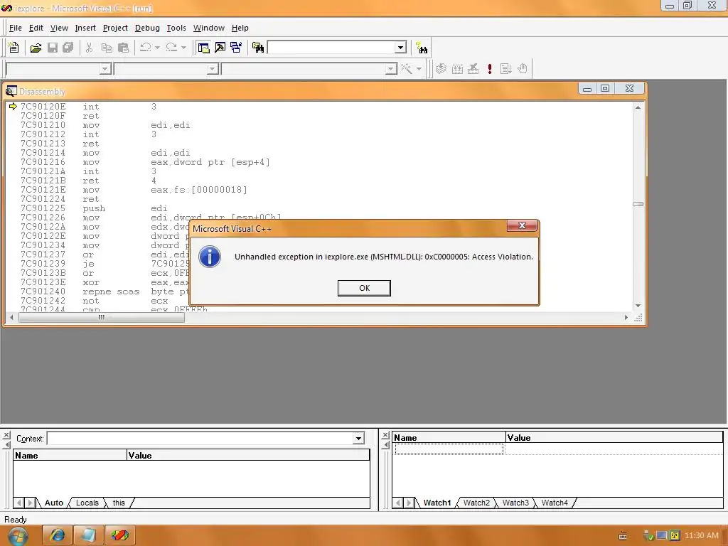This screenshot has height=546, width=728.
Task: Open the Edit menu
Action: [36, 28]
